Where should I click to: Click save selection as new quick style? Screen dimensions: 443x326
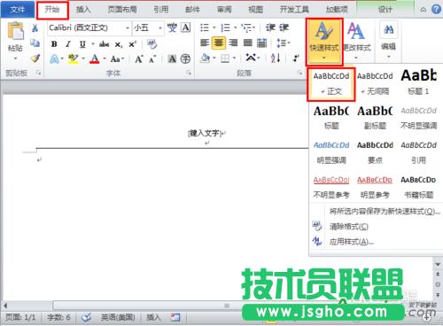coord(385,211)
